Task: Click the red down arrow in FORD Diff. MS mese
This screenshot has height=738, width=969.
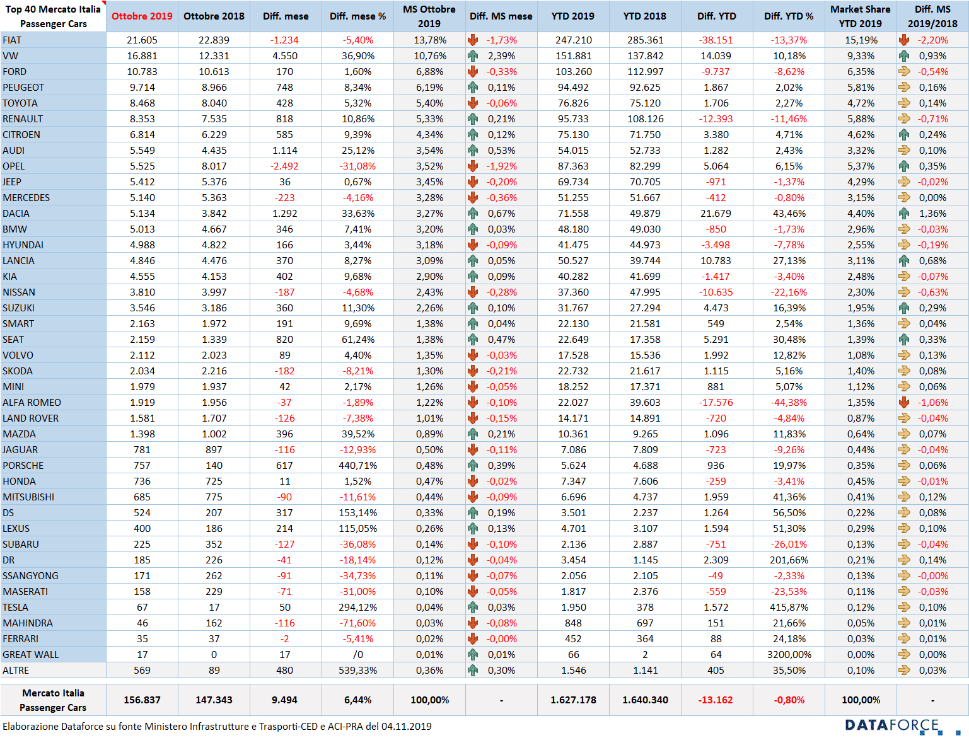Action: coord(473,71)
